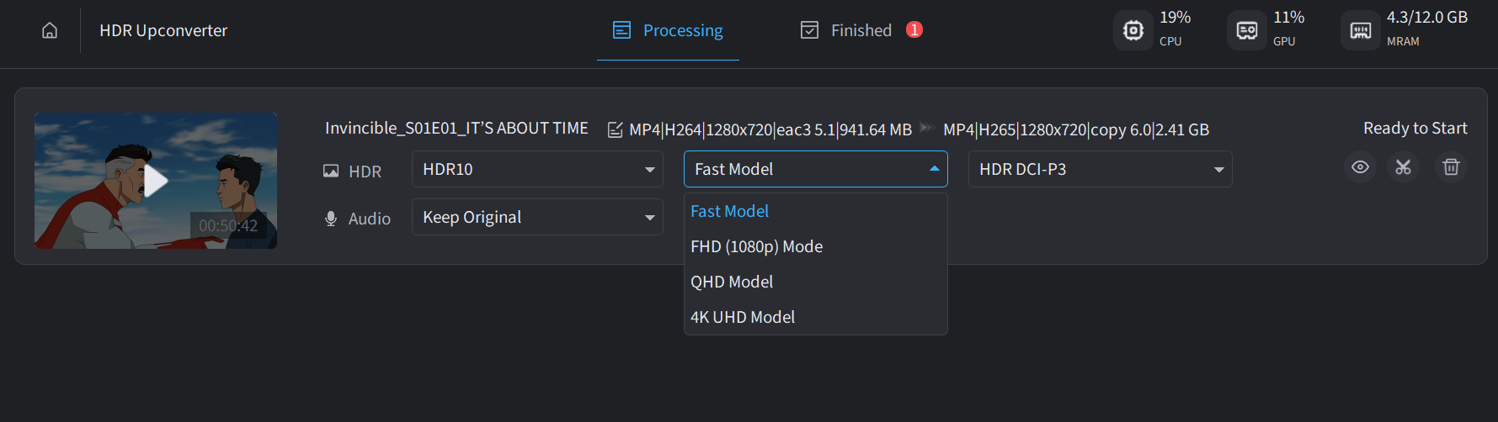
Task: Toggle preview with the eye icon
Action: pyautogui.click(x=1360, y=167)
